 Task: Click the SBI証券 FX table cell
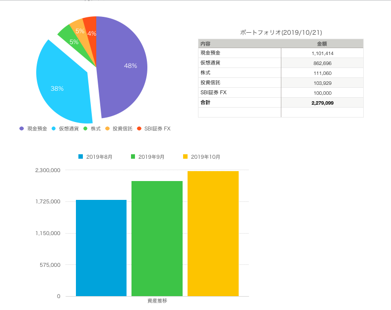point(240,92)
